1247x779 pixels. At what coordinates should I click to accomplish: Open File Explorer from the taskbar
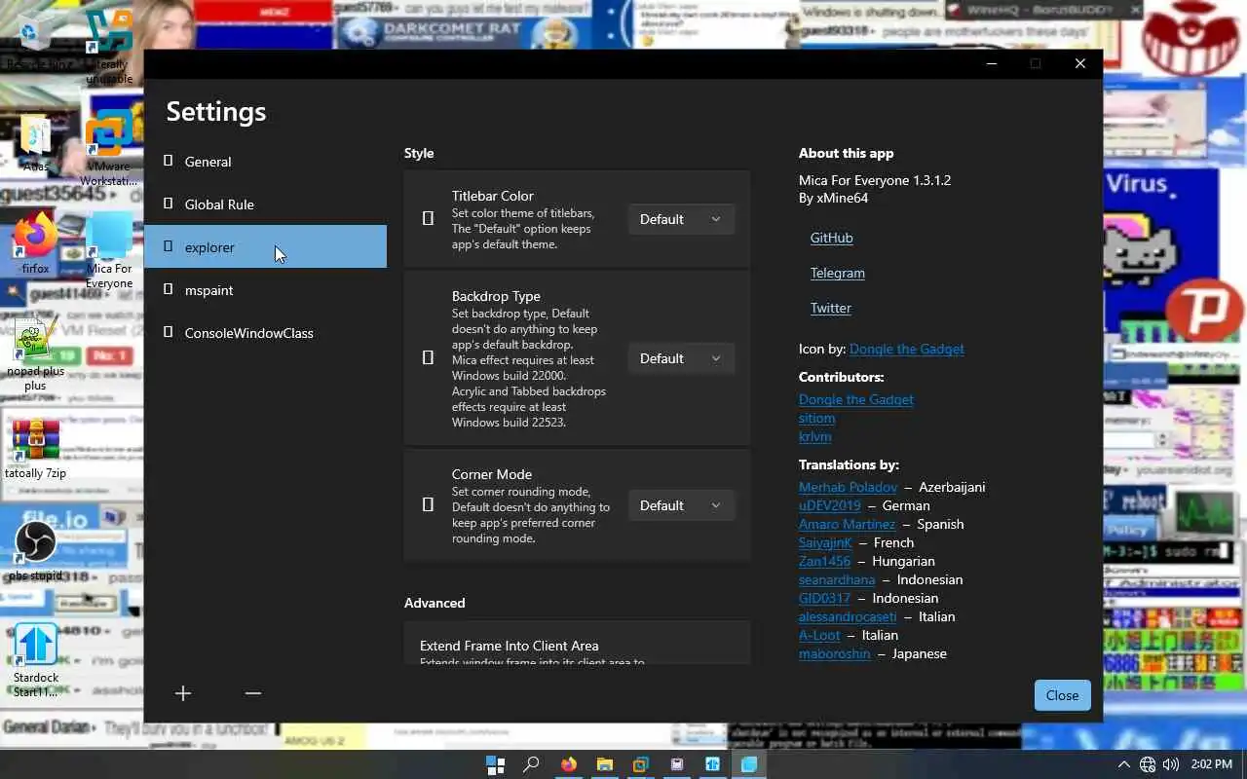click(604, 764)
